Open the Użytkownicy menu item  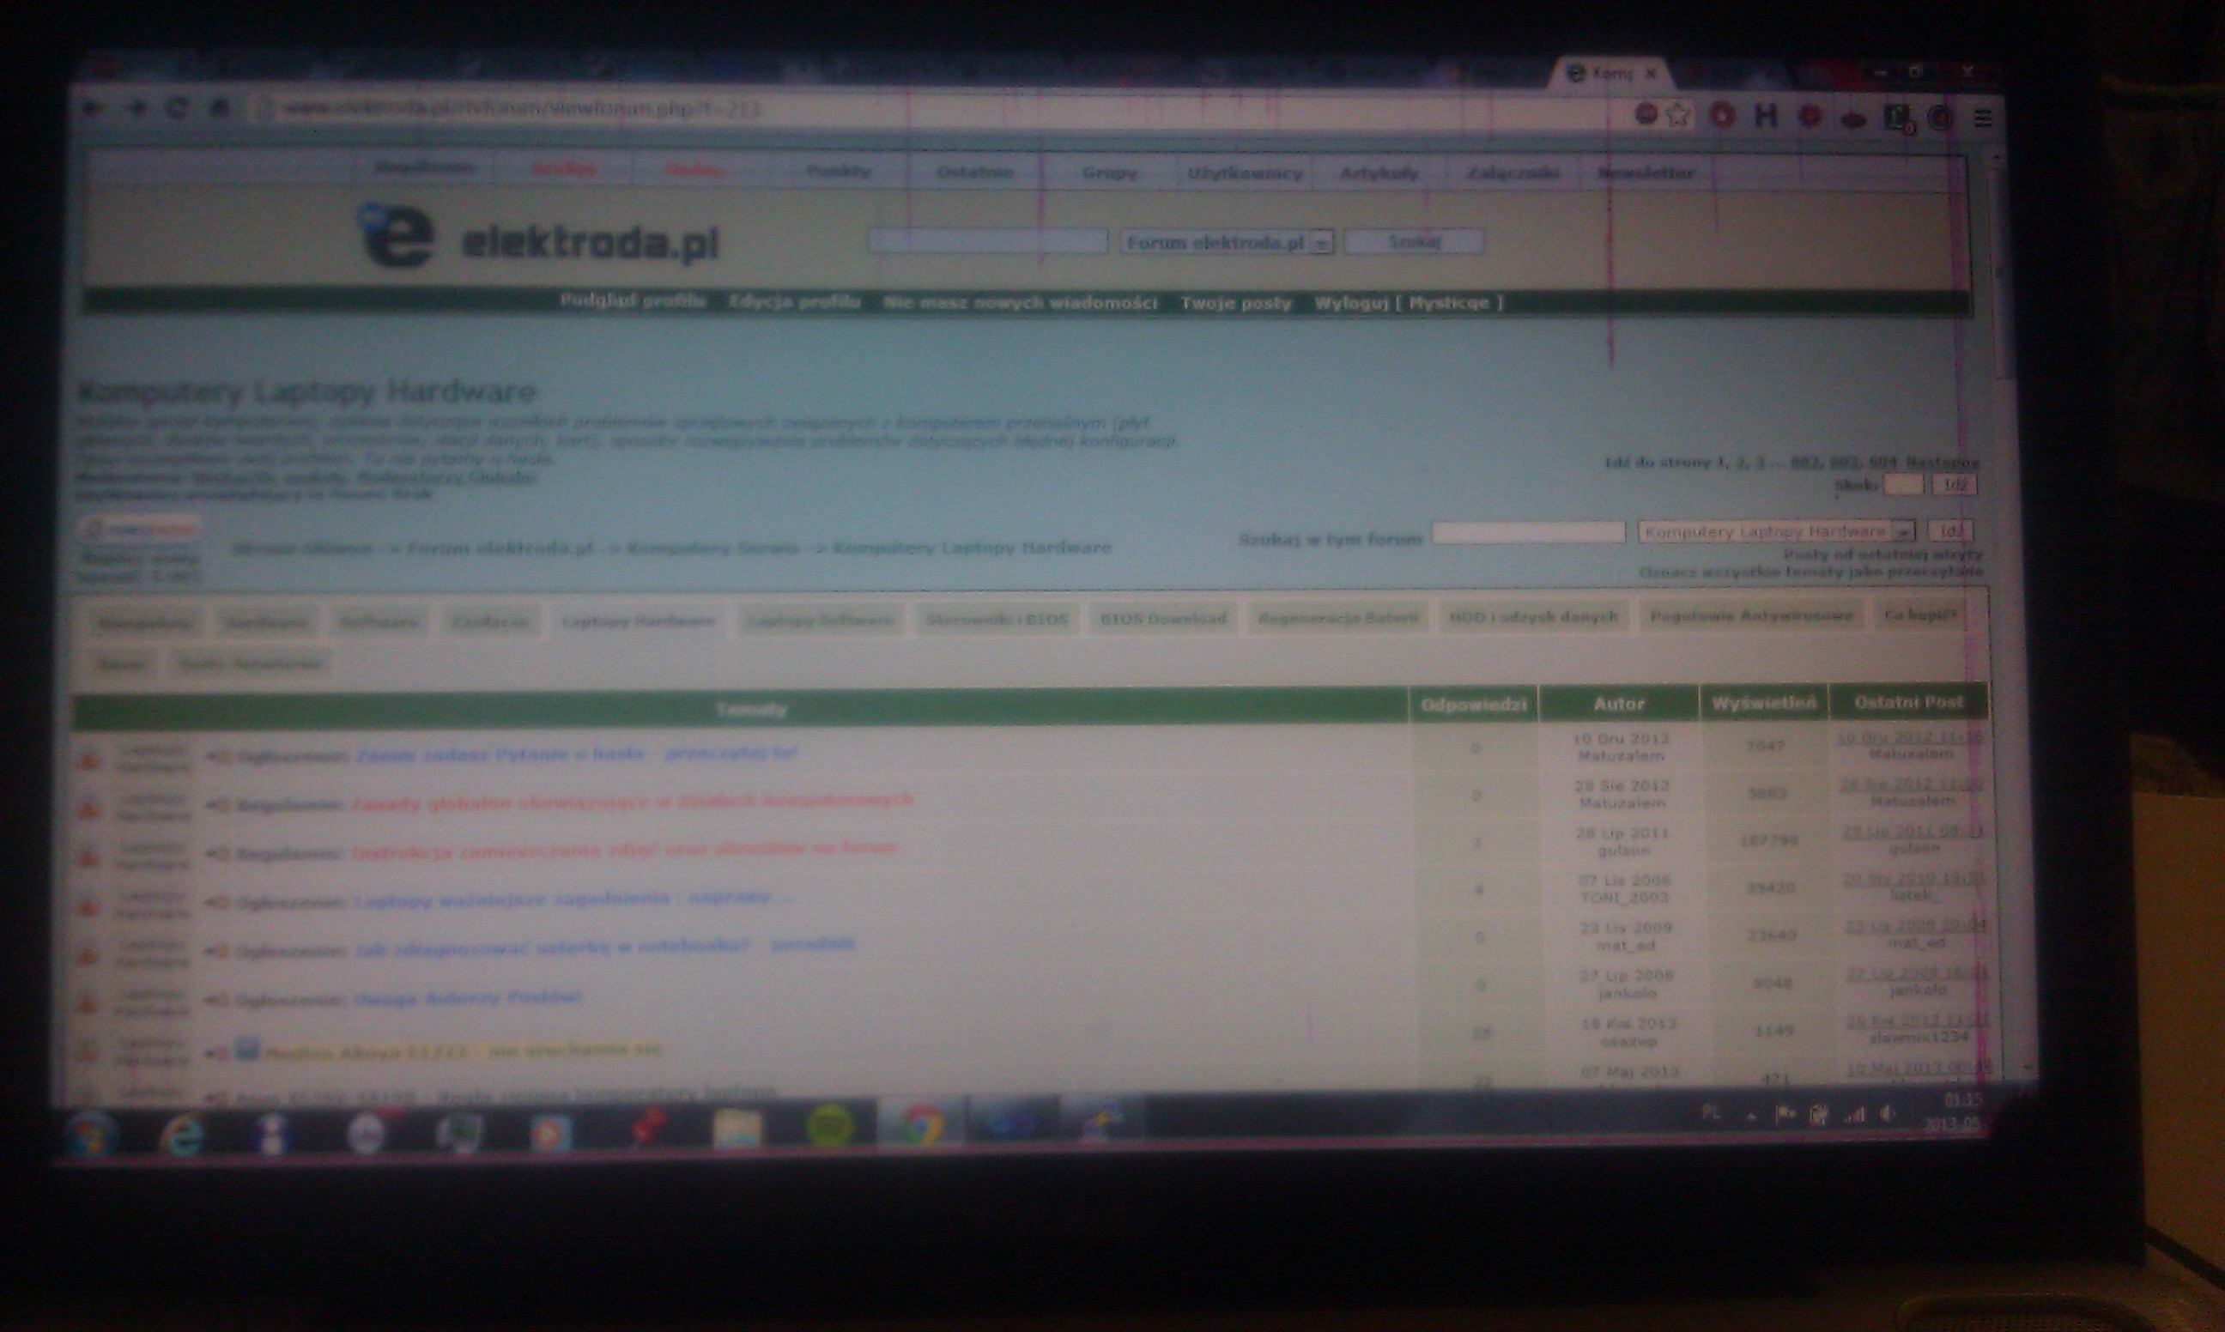tap(1245, 173)
